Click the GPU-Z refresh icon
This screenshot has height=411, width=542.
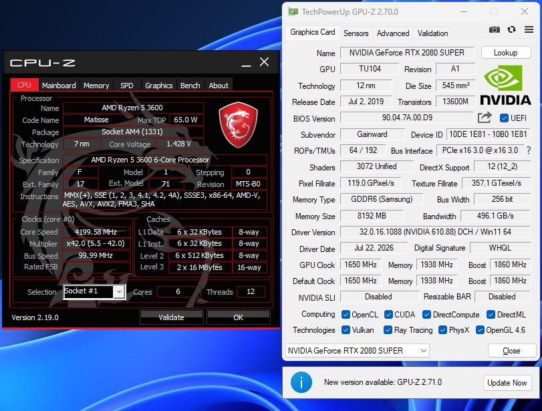click(511, 29)
